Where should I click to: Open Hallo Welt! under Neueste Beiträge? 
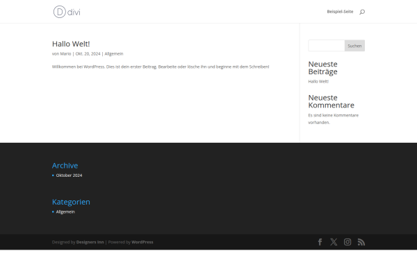click(318, 81)
